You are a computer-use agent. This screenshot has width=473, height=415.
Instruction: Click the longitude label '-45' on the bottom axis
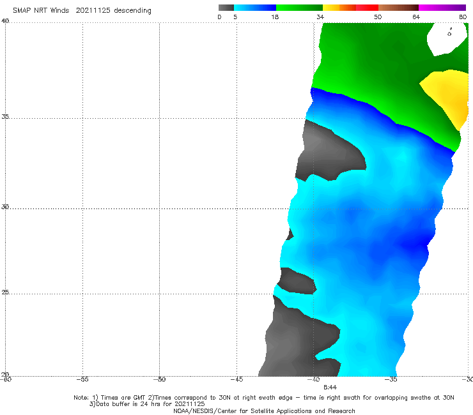pos(236,379)
